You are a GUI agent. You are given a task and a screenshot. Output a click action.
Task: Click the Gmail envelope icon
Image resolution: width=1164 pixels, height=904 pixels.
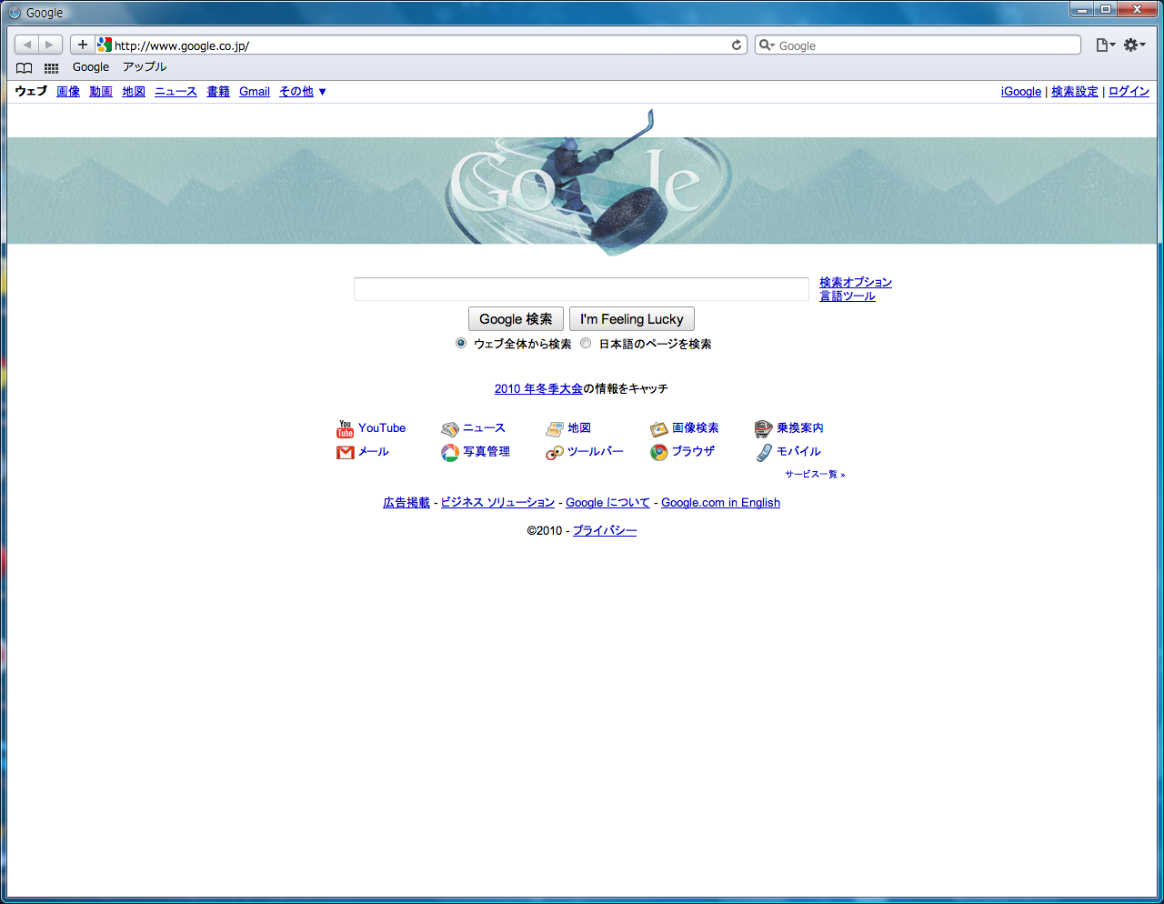click(x=346, y=452)
